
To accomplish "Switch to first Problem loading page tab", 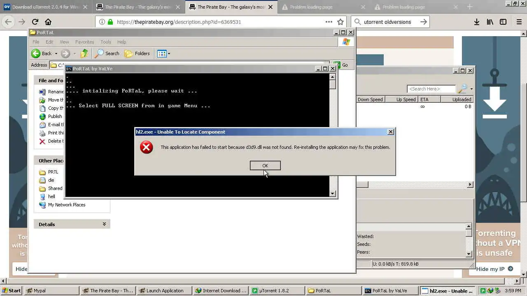I will click(324, 7).
